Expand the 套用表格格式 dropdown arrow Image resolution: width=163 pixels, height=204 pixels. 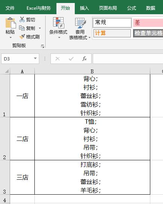point(89,38)
